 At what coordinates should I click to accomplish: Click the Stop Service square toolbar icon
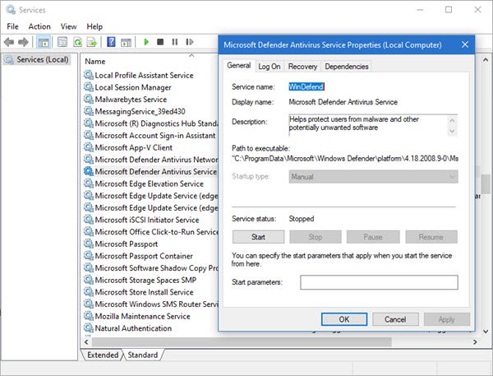(159, 42)
